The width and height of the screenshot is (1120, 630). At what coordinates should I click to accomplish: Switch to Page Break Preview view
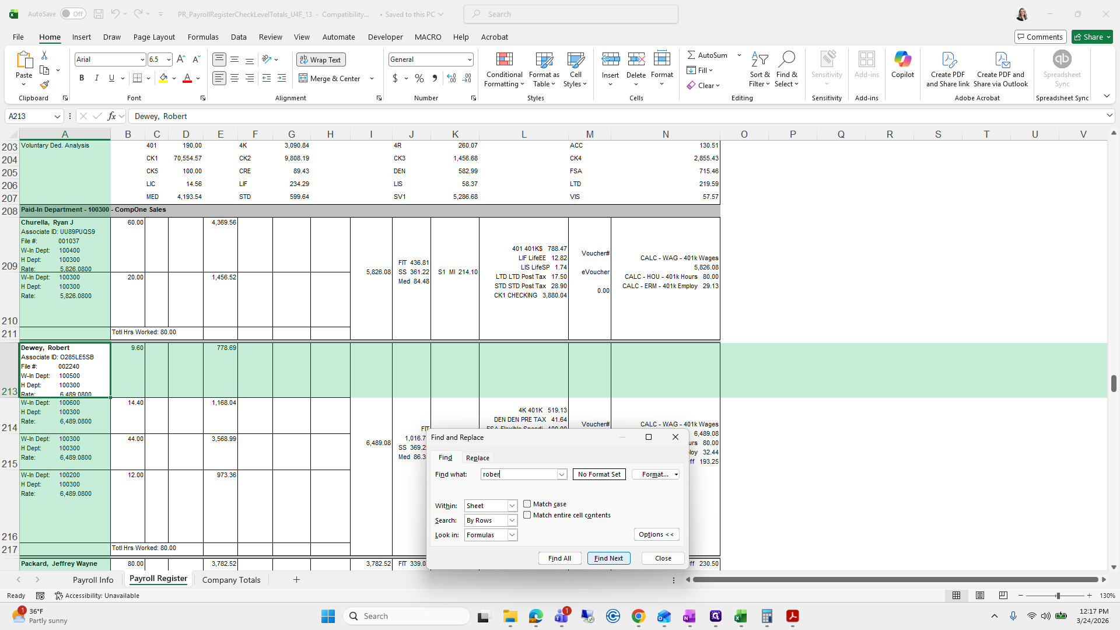(1003, 596)
